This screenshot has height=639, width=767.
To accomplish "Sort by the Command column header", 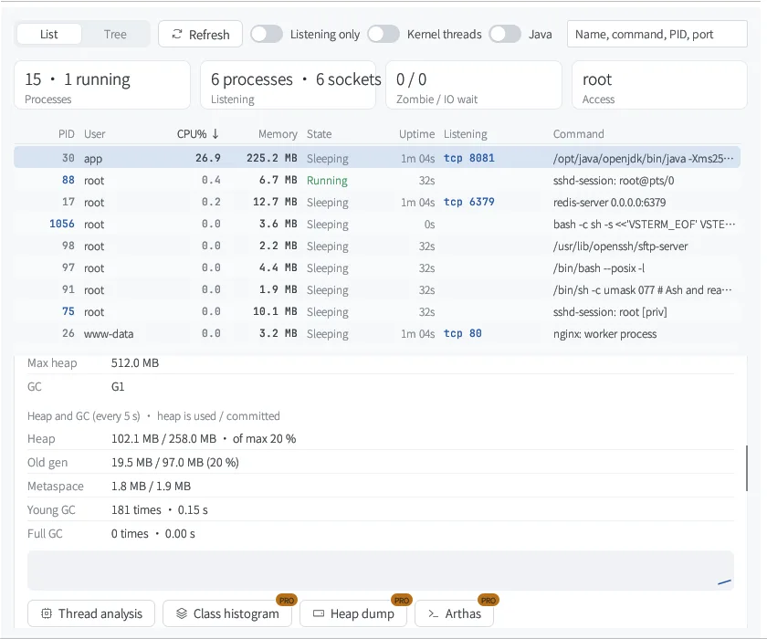I will click(x=578, y=134).
